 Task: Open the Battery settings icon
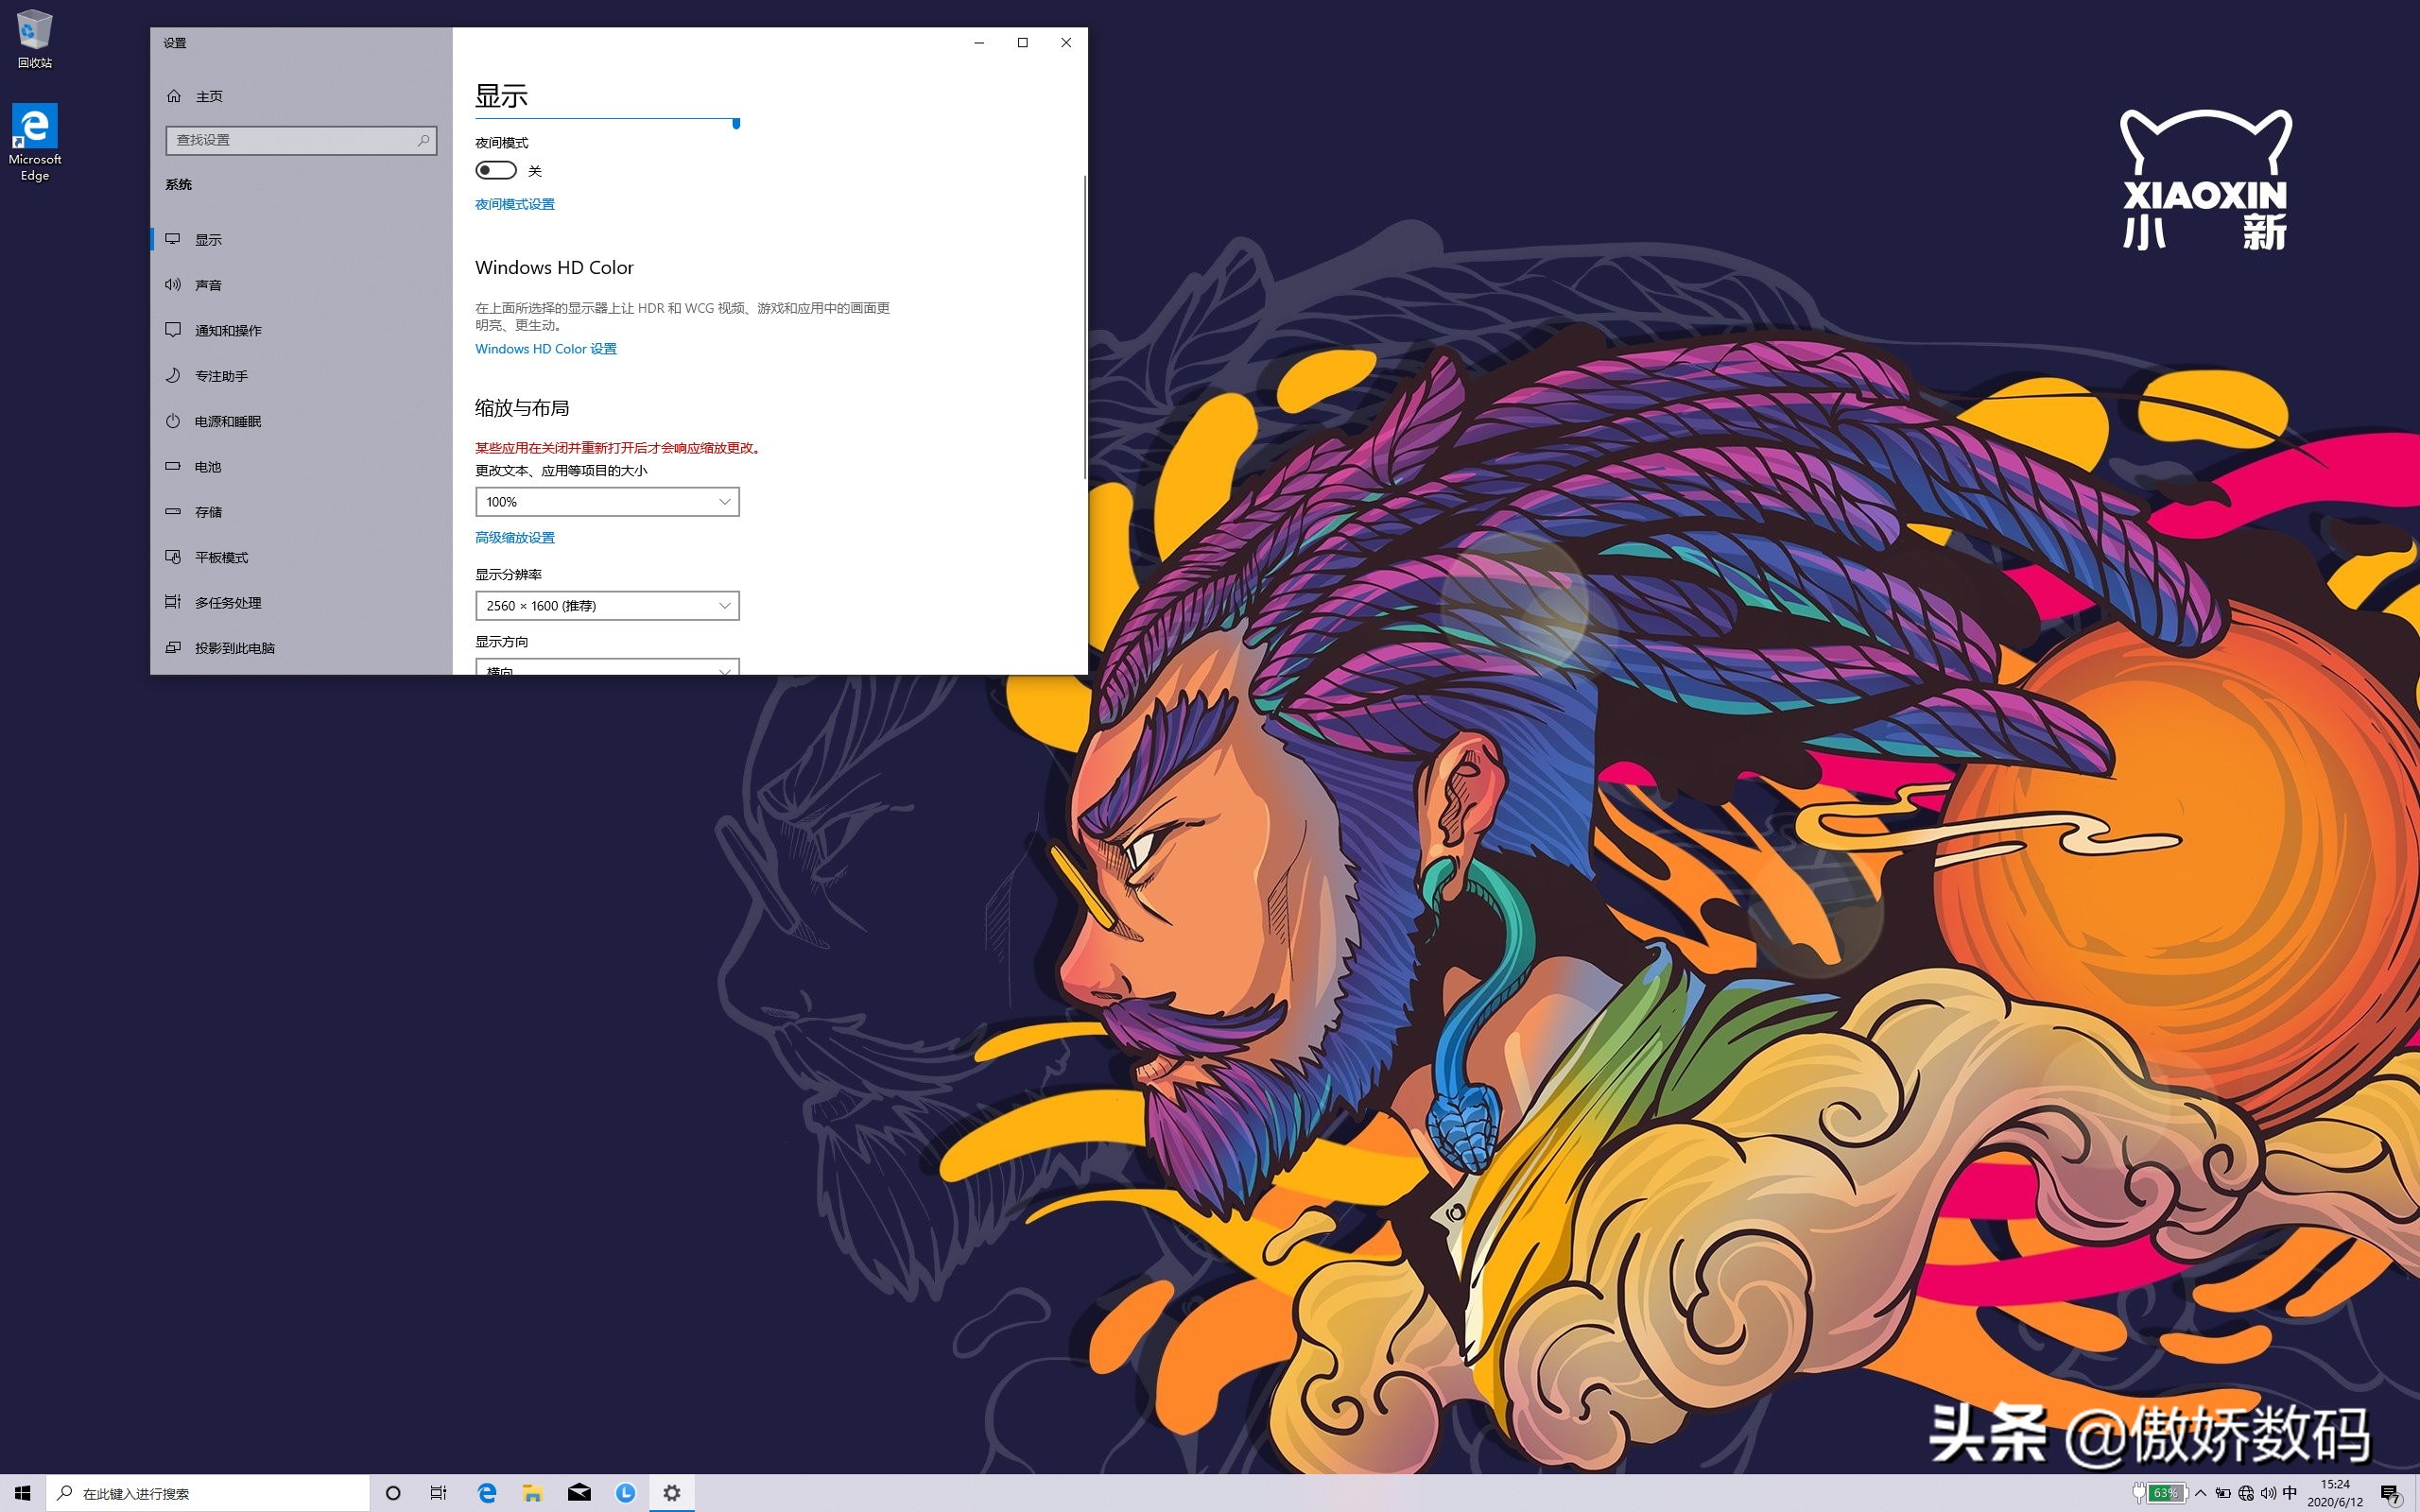(x=173, y=466)
